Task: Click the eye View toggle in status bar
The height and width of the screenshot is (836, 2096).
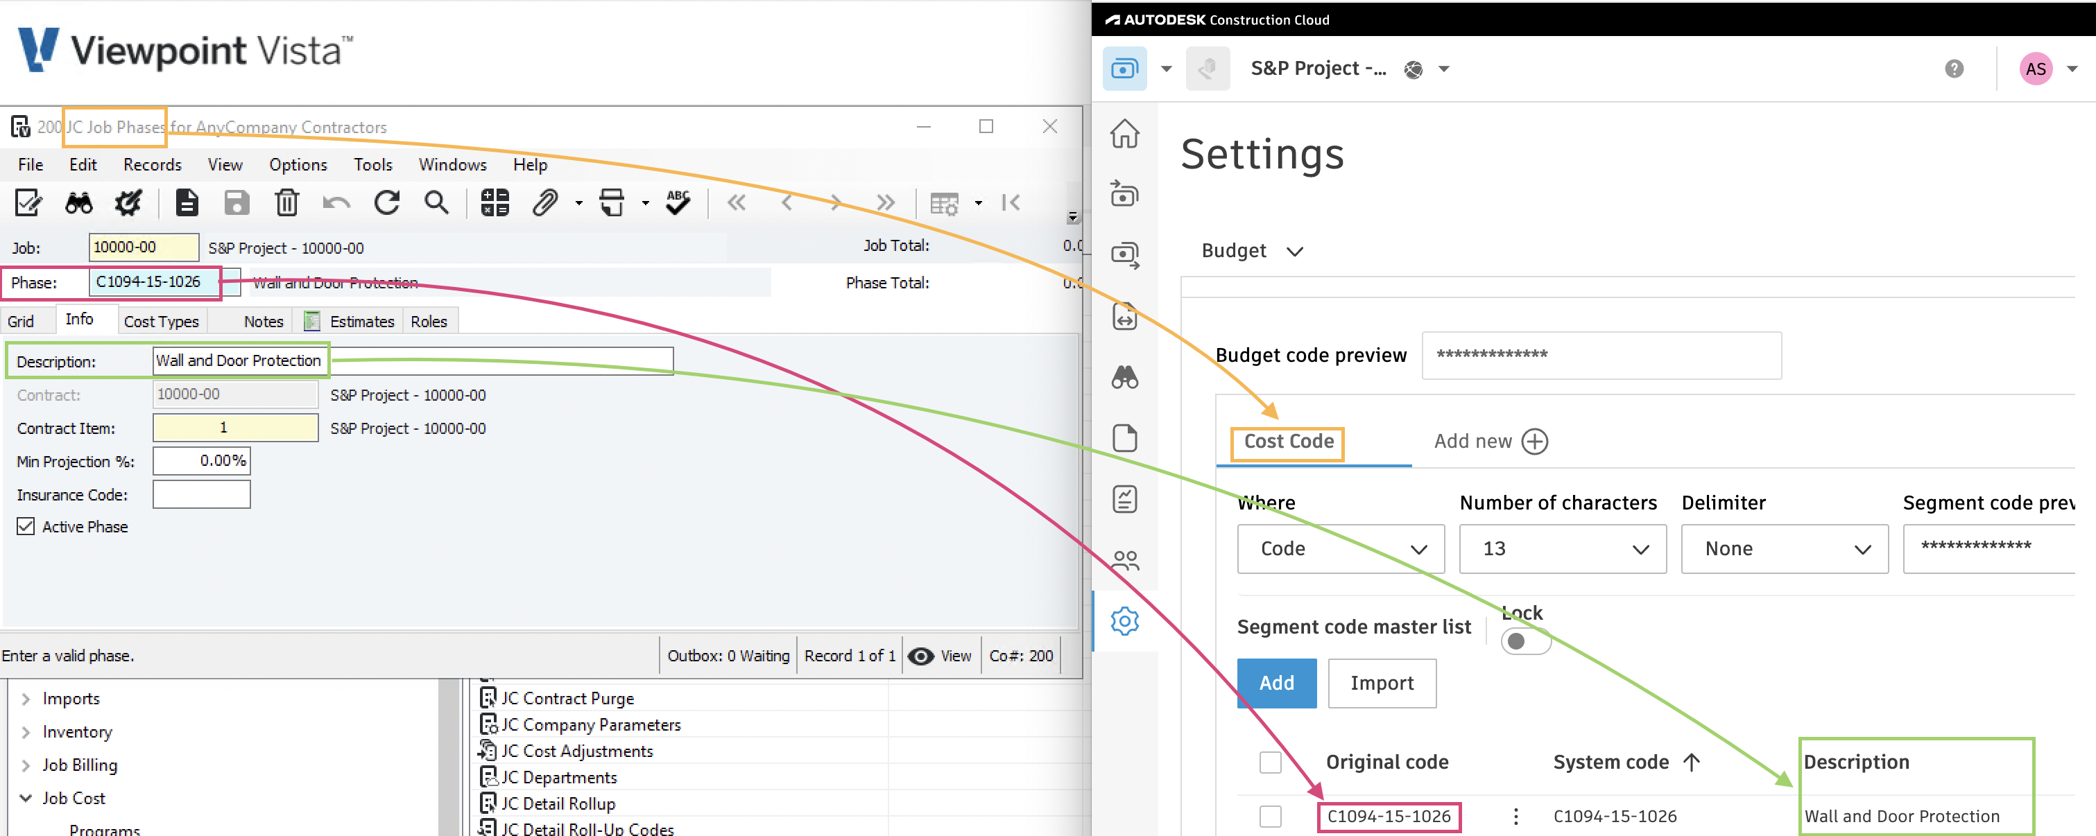Action: point(939,656)
